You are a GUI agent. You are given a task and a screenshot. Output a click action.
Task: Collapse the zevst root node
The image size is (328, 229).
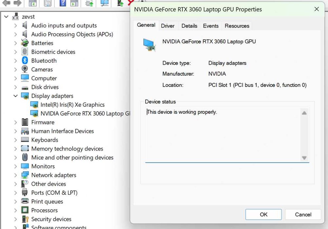point(6,17)
